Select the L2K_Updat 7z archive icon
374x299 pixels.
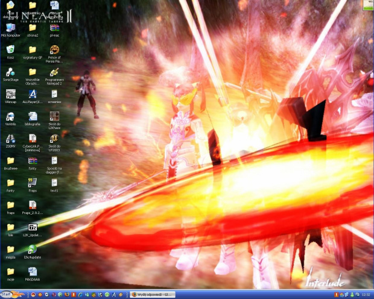tap(33, 227)
